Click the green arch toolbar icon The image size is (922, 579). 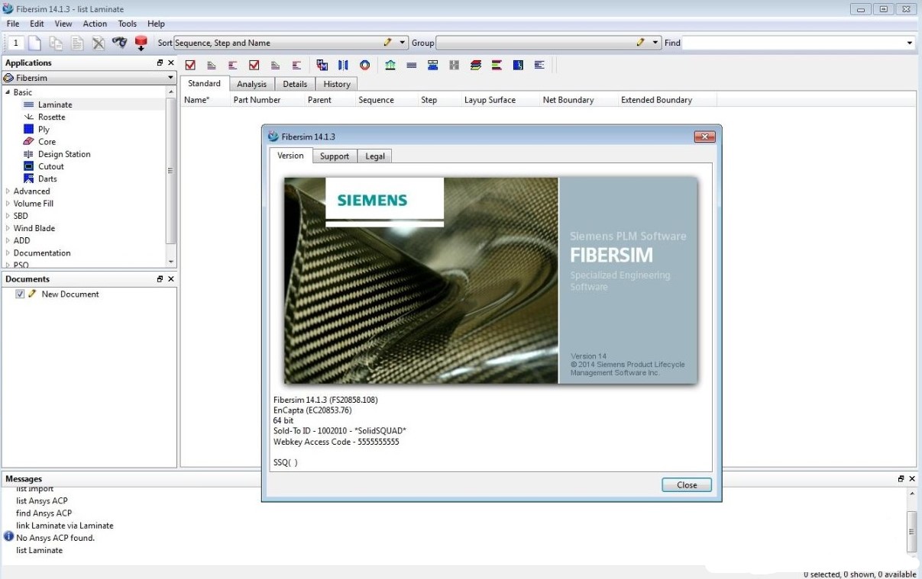tap(390, 65)
